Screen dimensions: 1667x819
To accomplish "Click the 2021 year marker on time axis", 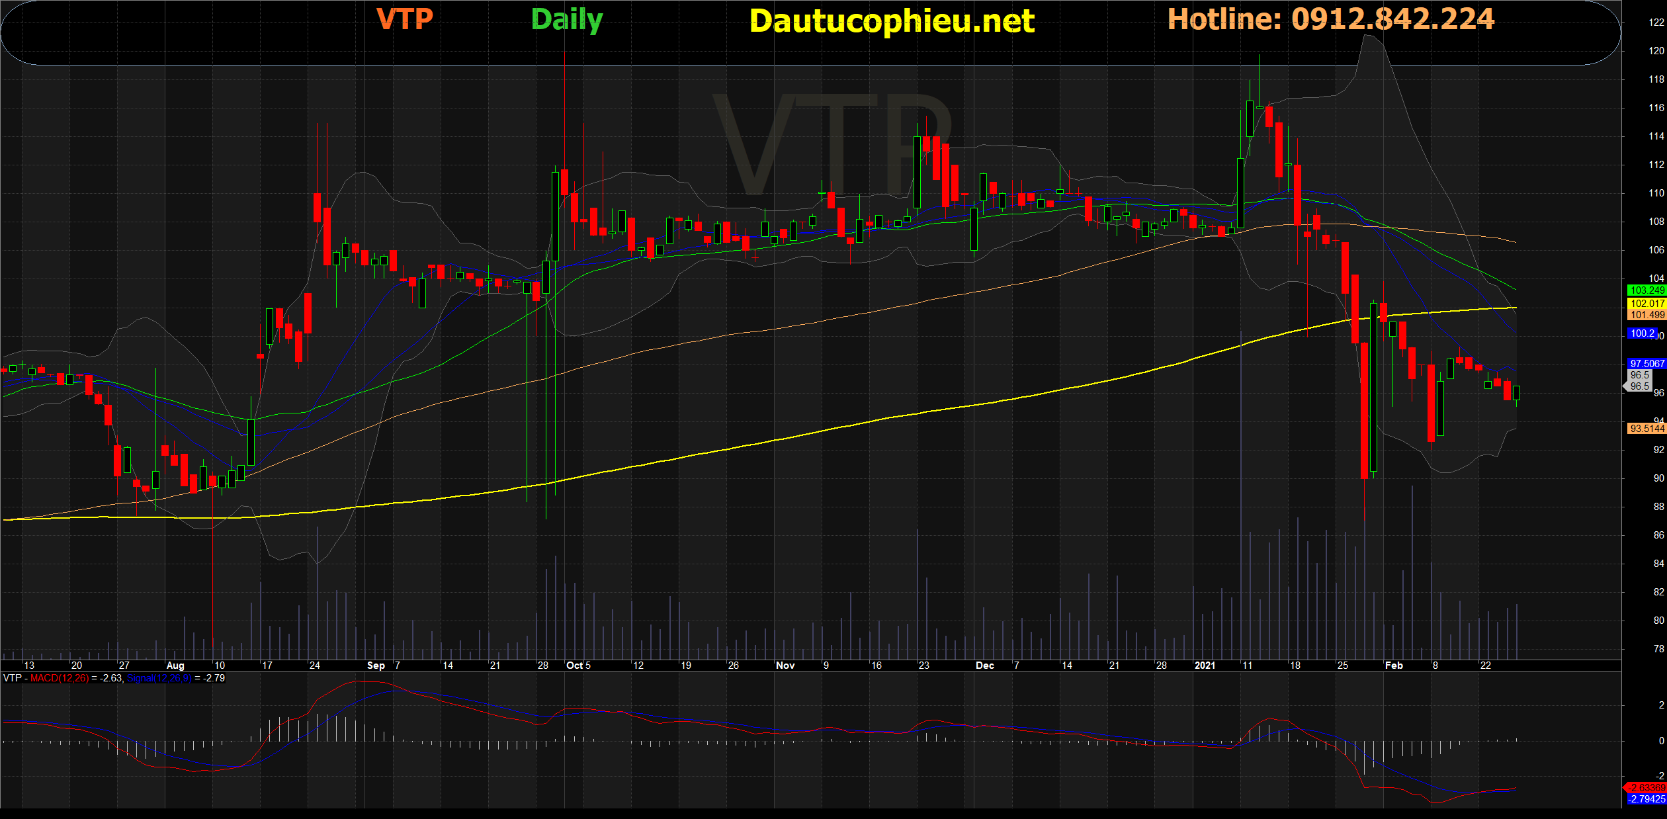I will pos(1205,666).
